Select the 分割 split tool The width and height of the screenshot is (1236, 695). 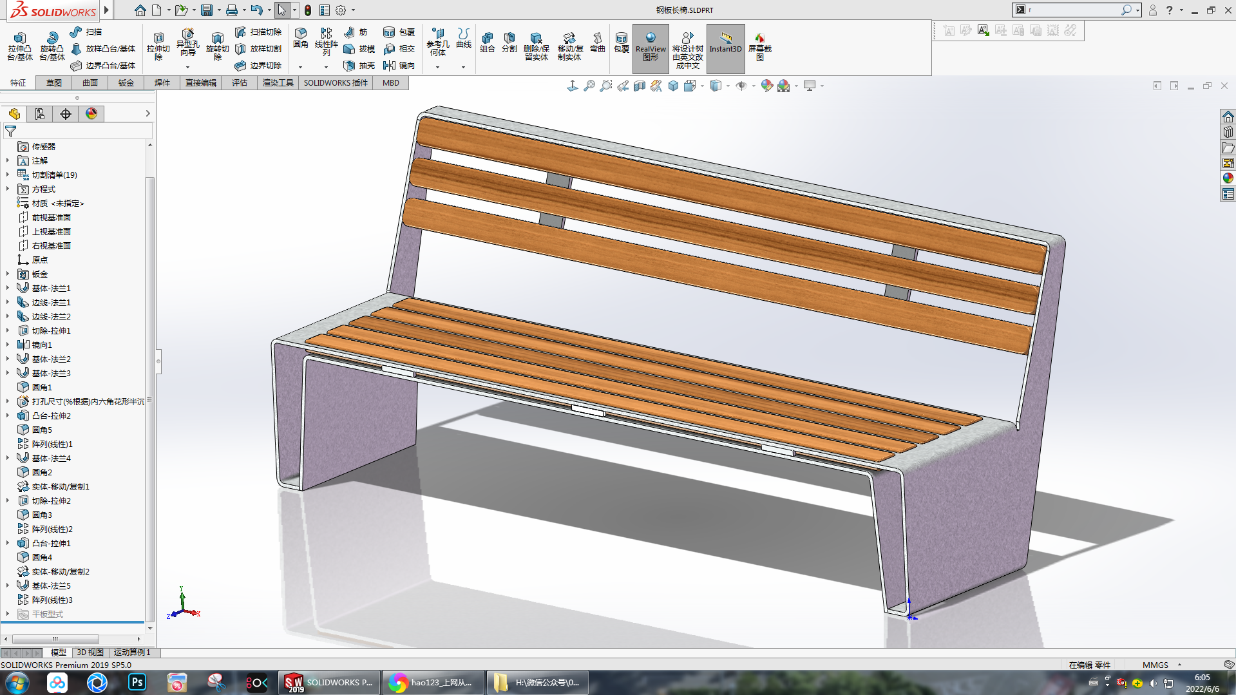click(509, 43)
